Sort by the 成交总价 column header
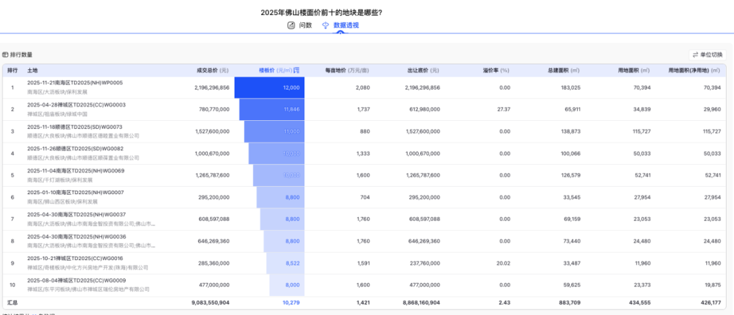This screenshot has width=734, height=315. click(x=212, y=71)
